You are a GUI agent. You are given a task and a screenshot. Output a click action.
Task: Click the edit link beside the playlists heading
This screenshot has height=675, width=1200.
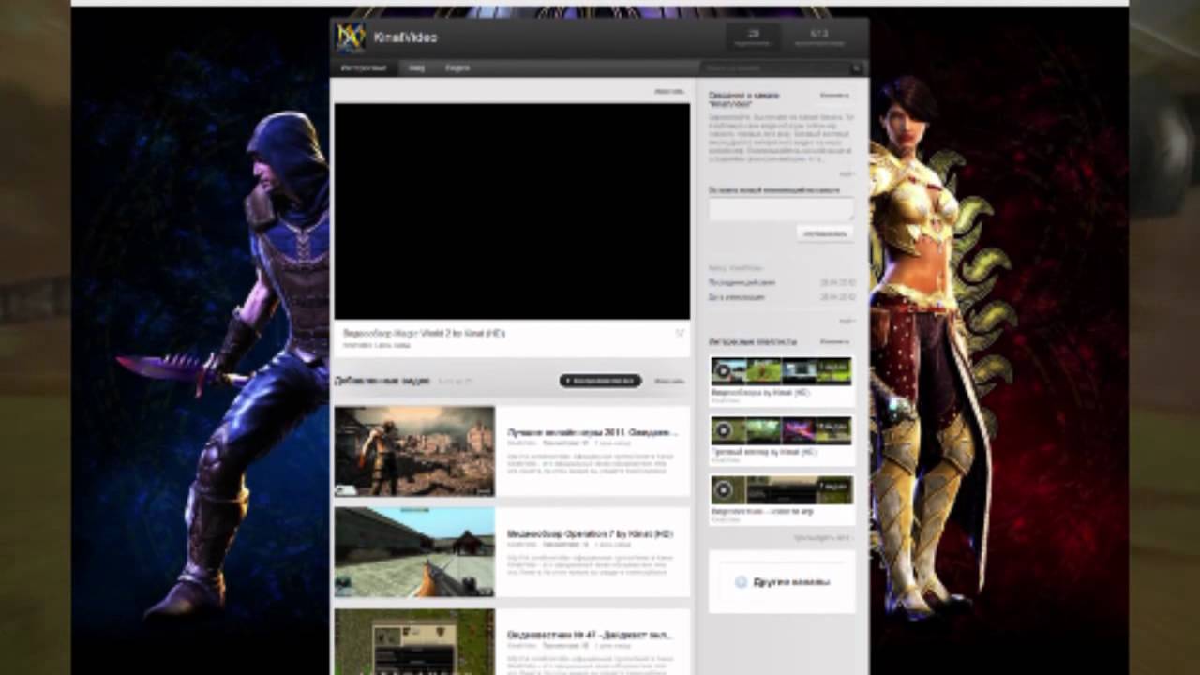click(x=834, y=342)
